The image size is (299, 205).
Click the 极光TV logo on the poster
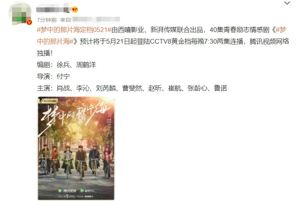coord(87,191)
